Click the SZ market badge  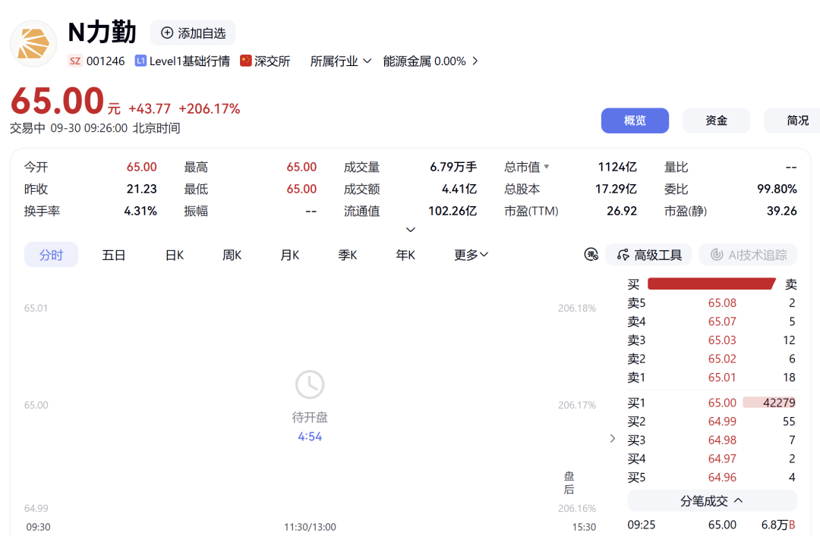click(75, 61)
